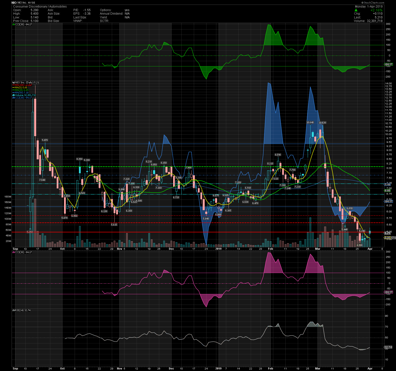Click the Options value yes
396x371 pixels.
pyautogui.click(x=127, y=10)
